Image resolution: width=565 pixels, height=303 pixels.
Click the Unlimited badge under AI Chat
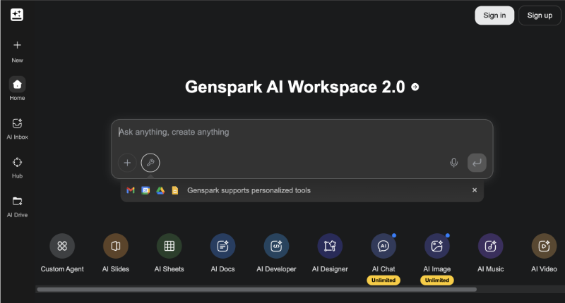coord(383,280)
